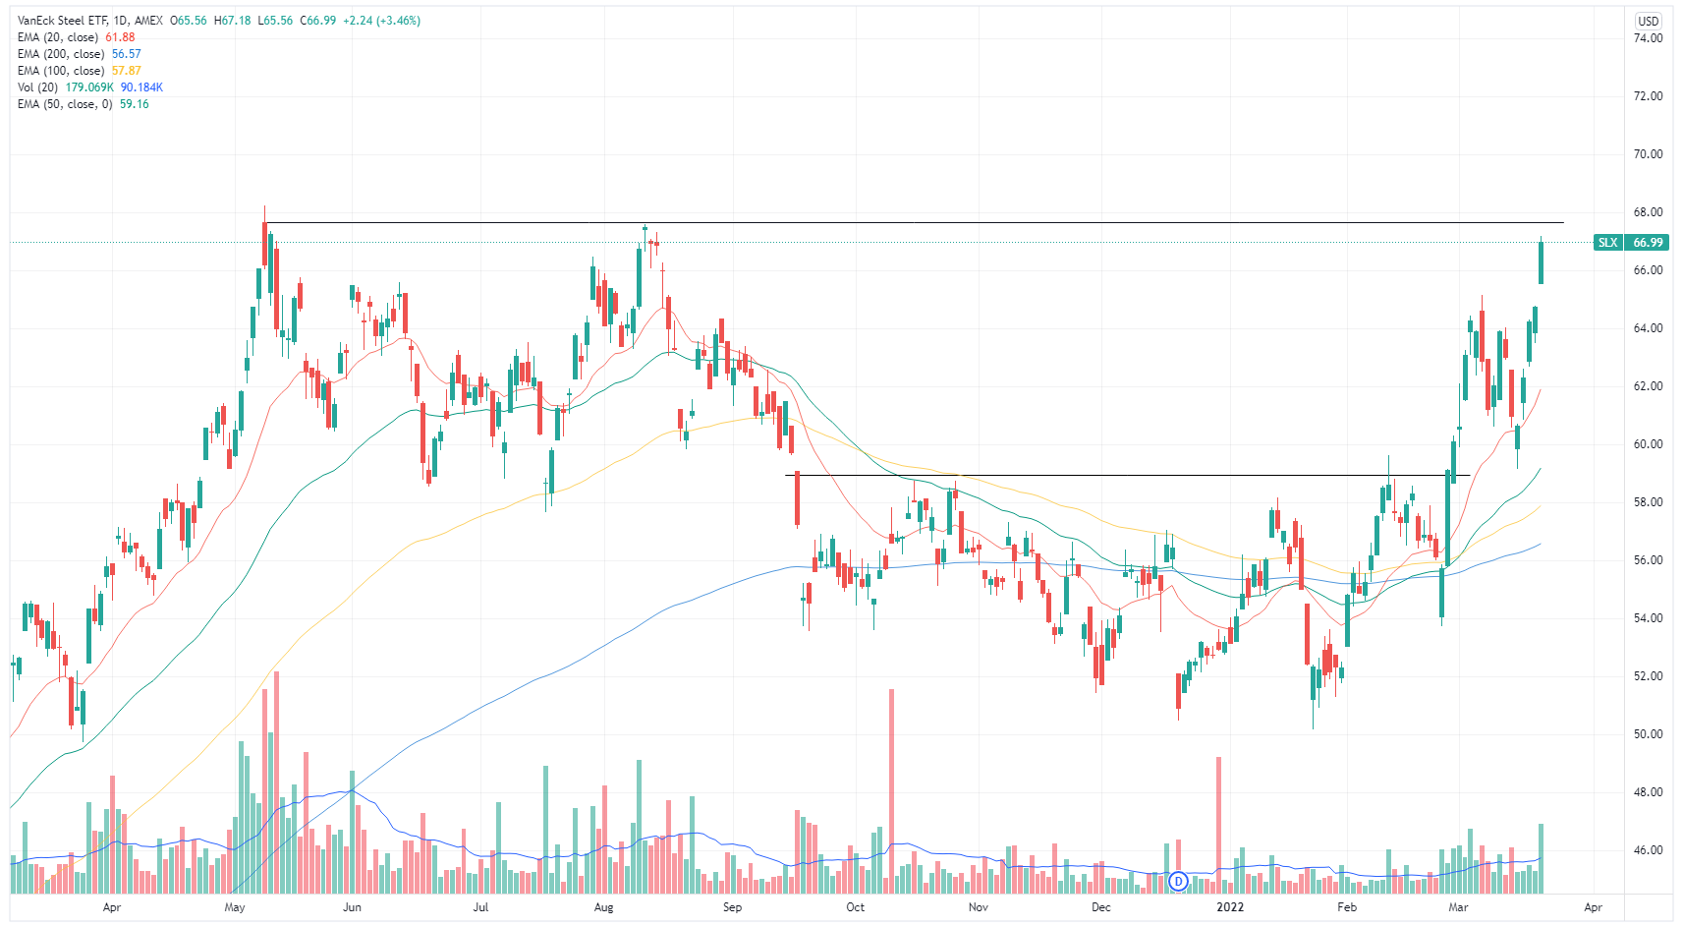Click the EMA 20 value 61.88
1683x927 pixels.
point(120,37)
